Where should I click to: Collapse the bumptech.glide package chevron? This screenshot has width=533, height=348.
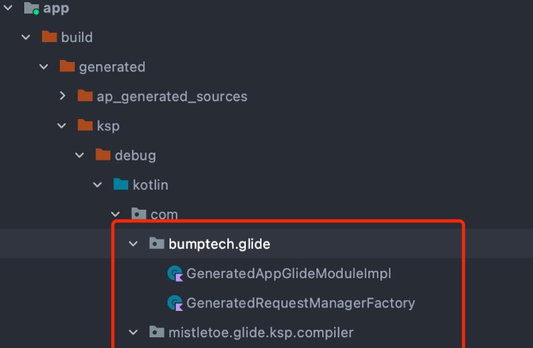point(133,244)
